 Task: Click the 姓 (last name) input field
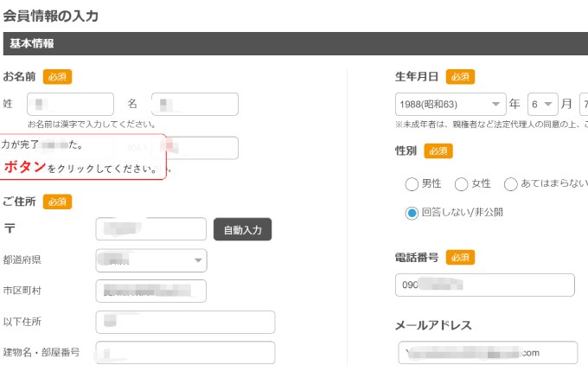[x=70, y=104]
